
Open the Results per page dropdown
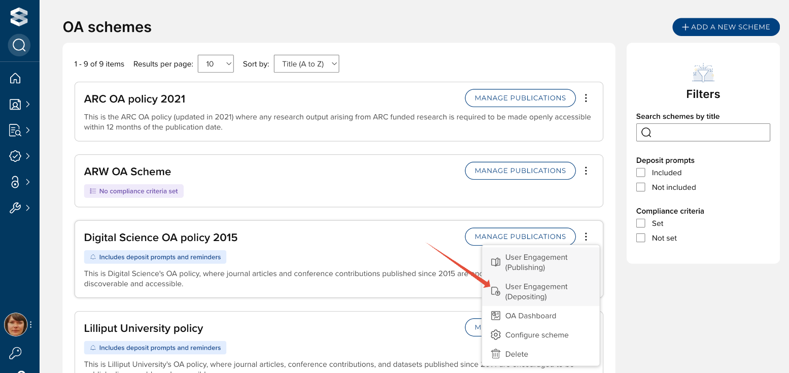point(216,64)
